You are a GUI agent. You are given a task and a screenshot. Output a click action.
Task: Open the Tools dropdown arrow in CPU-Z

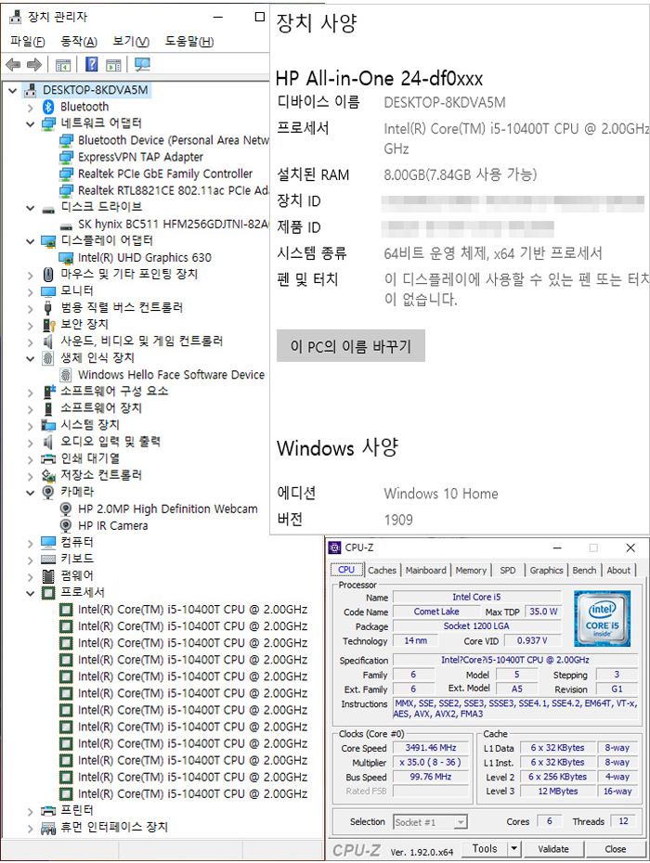point(514,848)
